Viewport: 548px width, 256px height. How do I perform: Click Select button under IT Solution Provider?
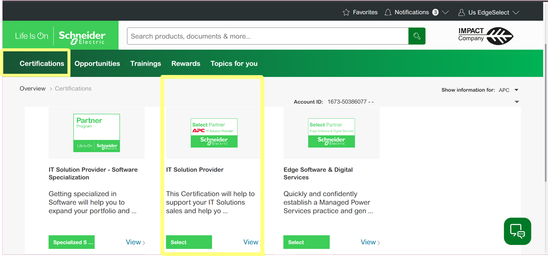coord(189,242)
